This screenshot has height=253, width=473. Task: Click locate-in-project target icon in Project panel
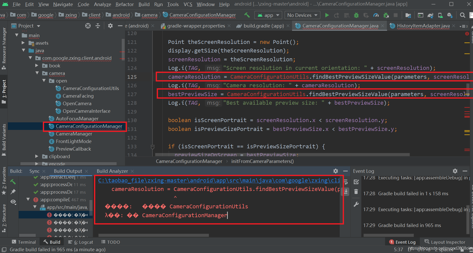click(x=88, y=26)
